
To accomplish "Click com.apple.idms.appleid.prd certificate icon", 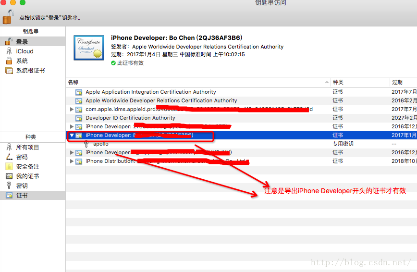I will coord(79,110).
